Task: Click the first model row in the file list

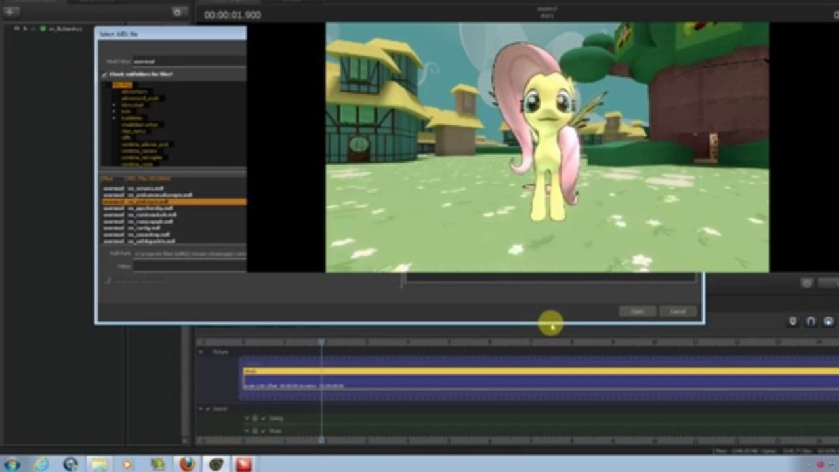Action: [174, 189]
